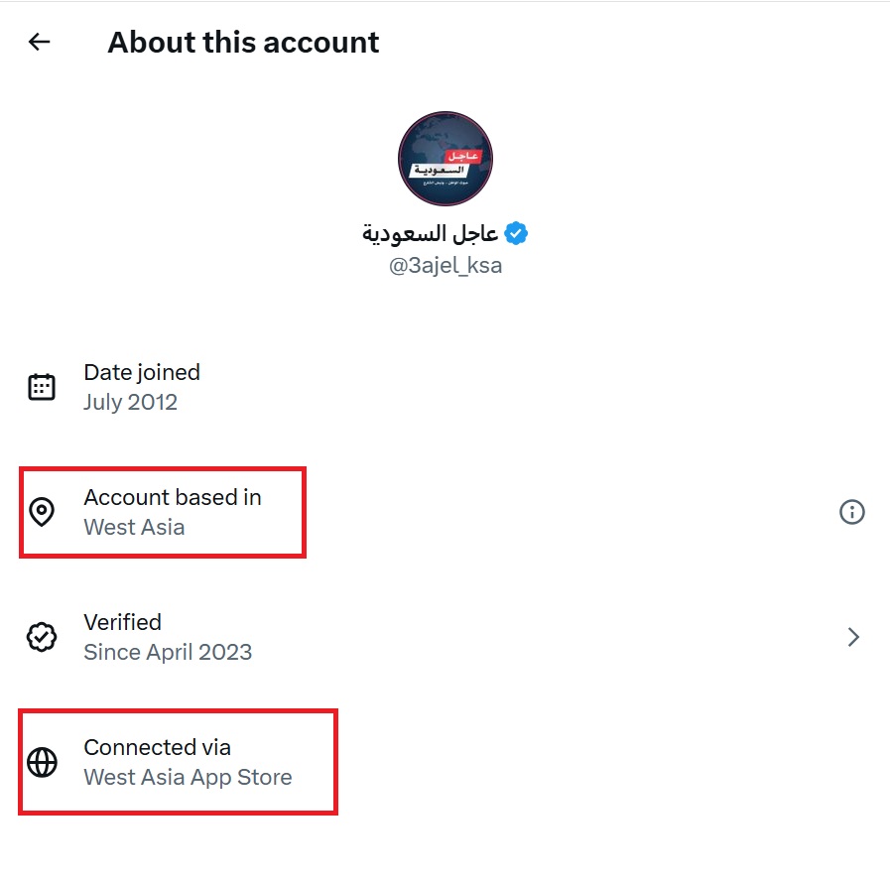Click the 'Since April 2023' text
This screenshot has width=890, height=882.
[168, 653]
